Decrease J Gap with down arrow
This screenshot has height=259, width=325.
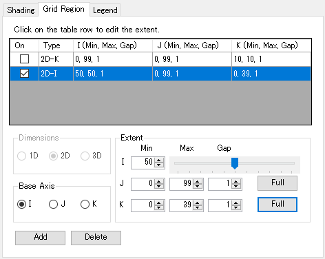point(236,187)
